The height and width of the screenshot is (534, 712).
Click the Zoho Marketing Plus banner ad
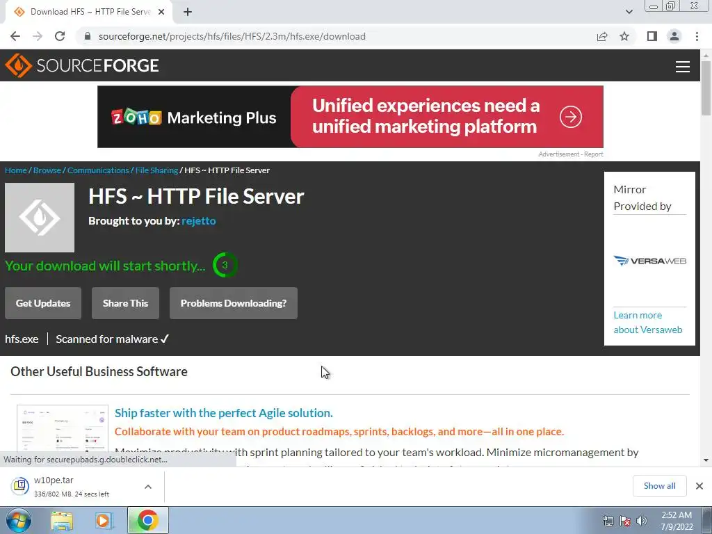click(350, 117)
